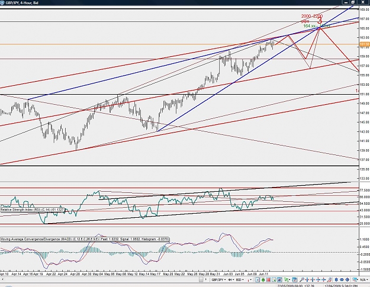Viewport: 370px width, 287px height.
Task: Click the GBP/JPY window title icon
Action: (2, 3)
